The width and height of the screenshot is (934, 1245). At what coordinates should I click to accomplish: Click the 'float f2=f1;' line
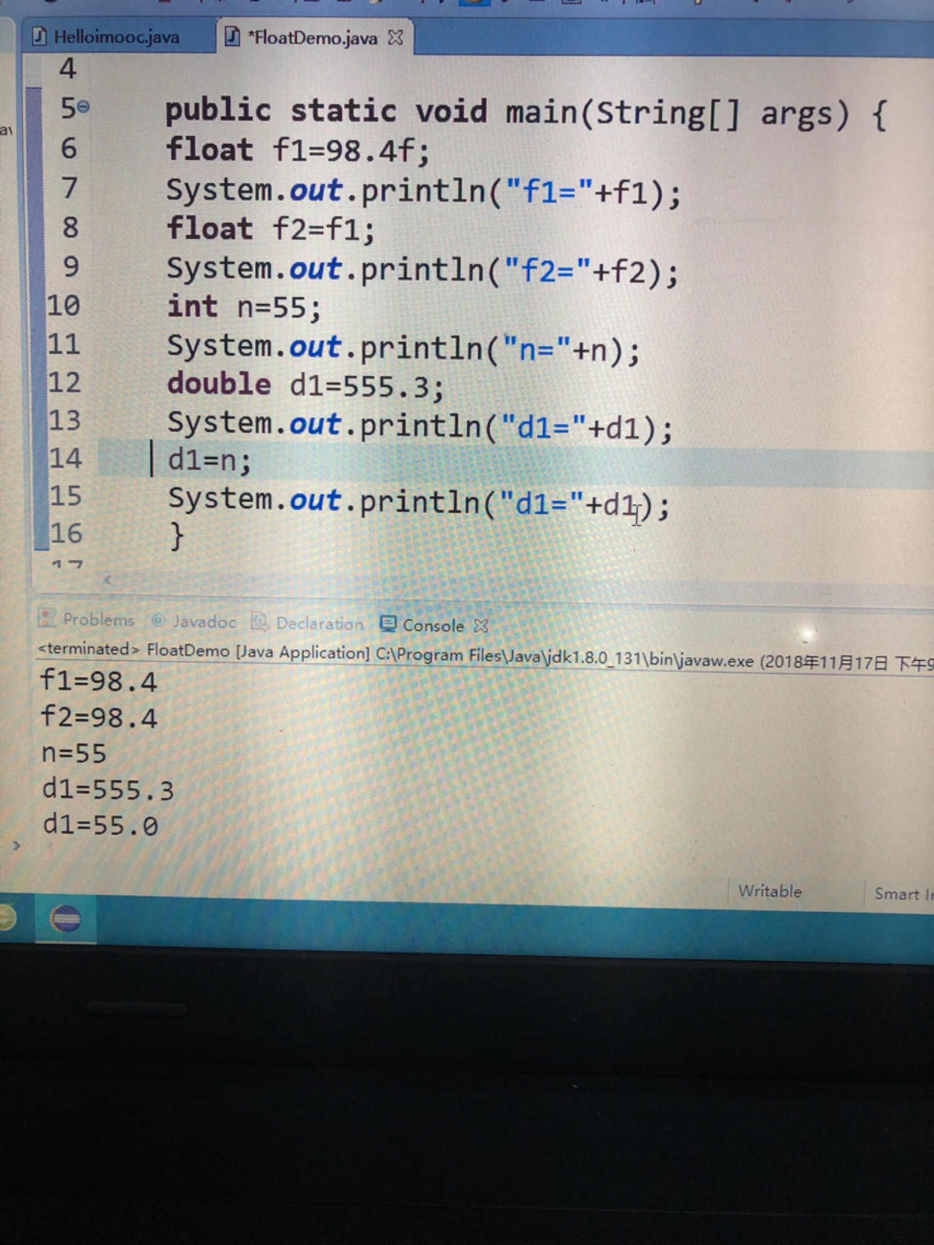[x=271, y=229]
